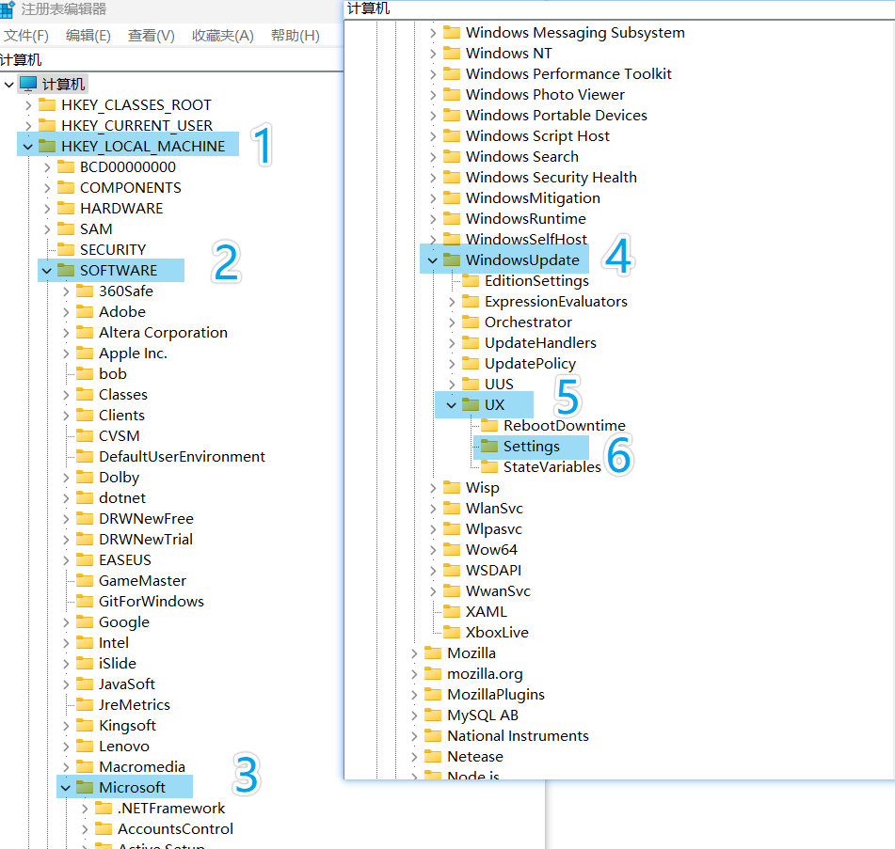This screenshot has height=849, width=895.
Task: Select the GitForWindows key
Action: point(152,602)
